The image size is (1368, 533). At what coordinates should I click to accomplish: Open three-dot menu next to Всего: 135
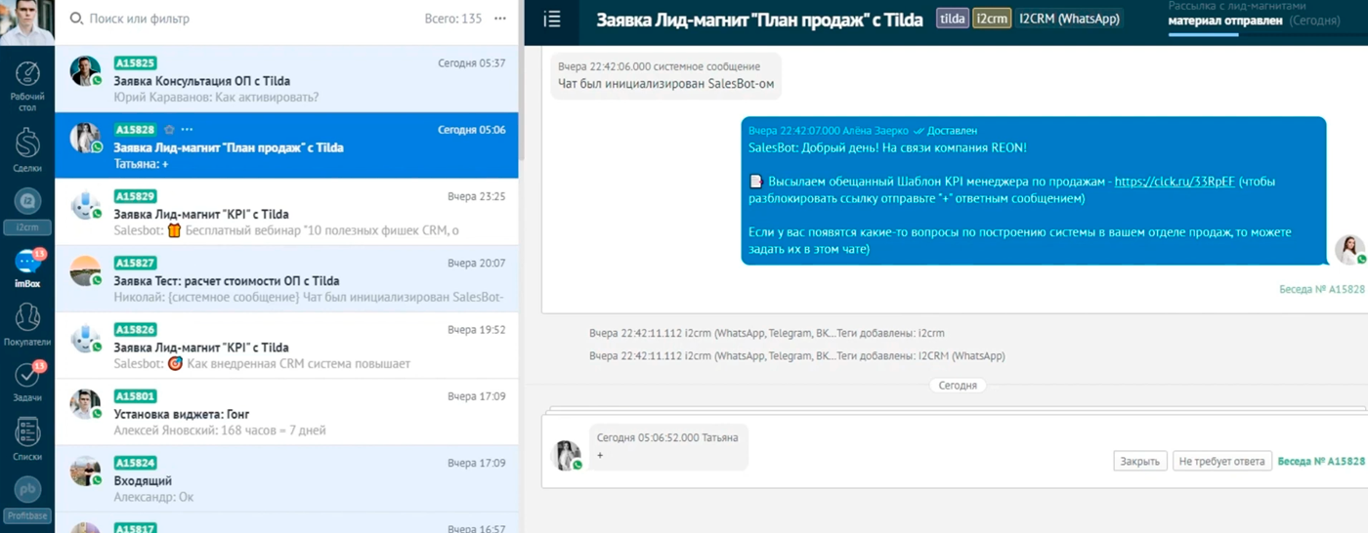tap(500, 19)
